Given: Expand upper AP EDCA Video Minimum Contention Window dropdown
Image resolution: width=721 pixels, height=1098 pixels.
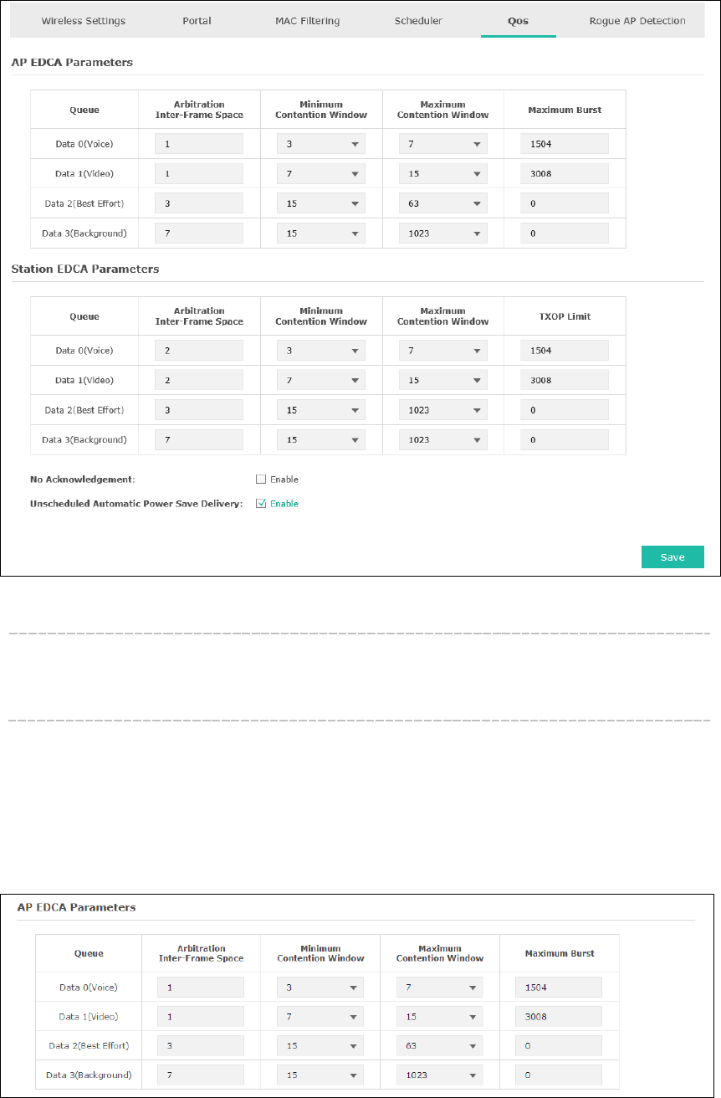Looking at the screenshot, I should 321,173.
